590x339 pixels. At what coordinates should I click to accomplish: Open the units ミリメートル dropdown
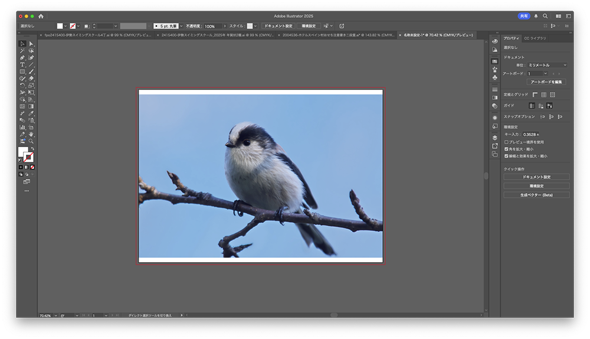(x=547, y=65)
